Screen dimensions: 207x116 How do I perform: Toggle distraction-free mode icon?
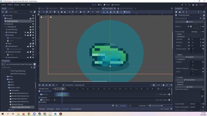coord(172,9)
